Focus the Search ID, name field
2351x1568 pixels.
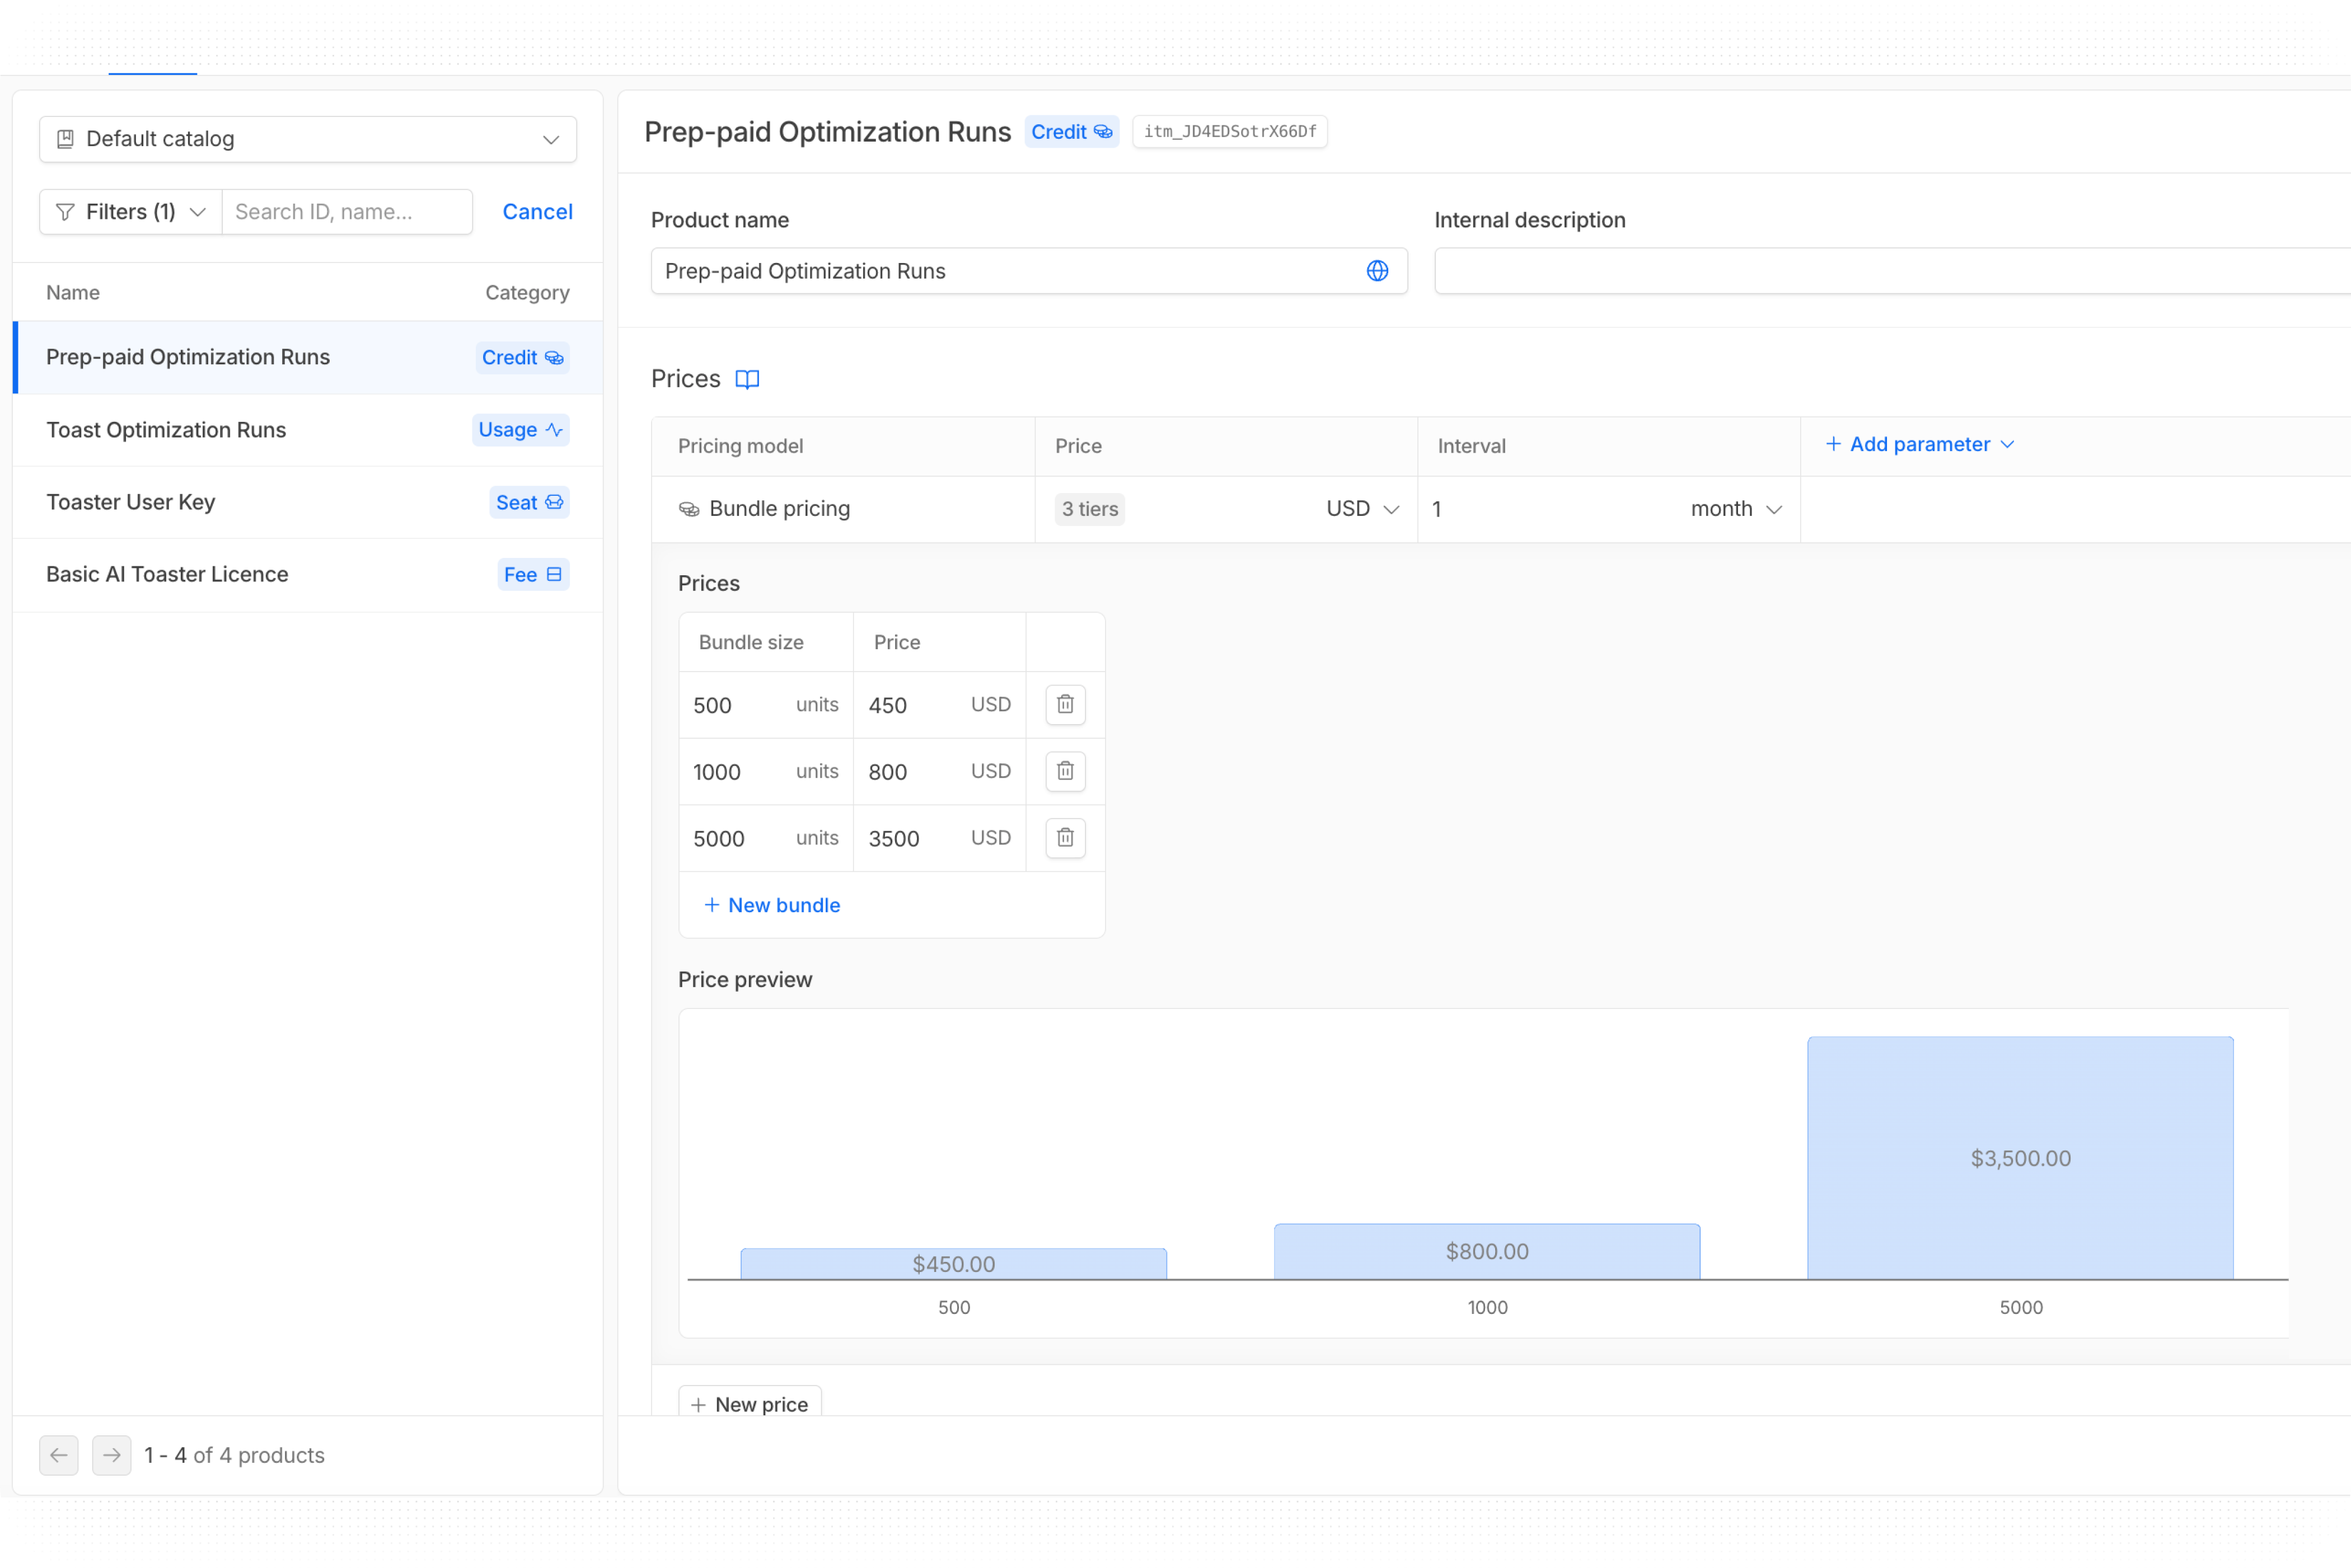(x=346, y=212)
